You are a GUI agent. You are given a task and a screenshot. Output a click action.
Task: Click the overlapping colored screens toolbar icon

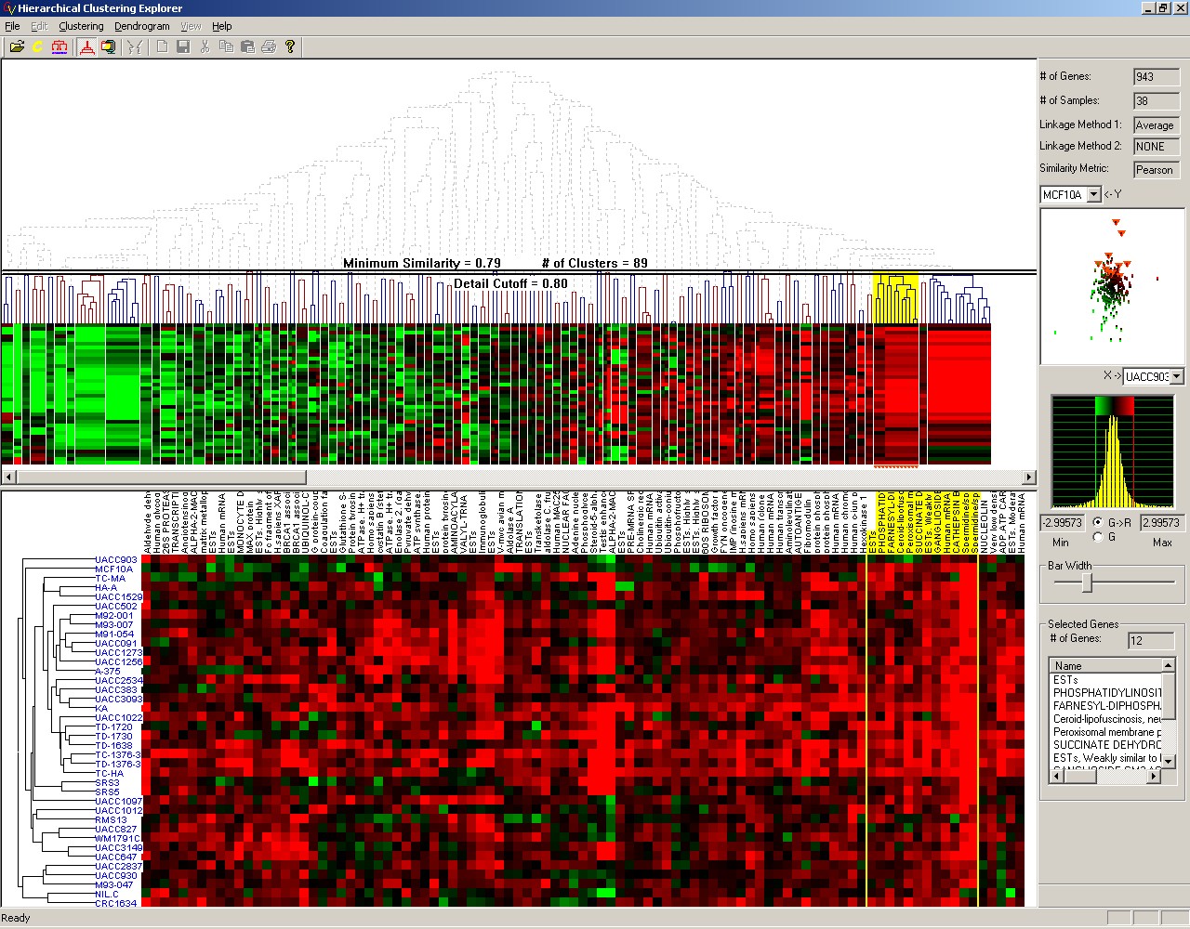[x=109, y=46]
